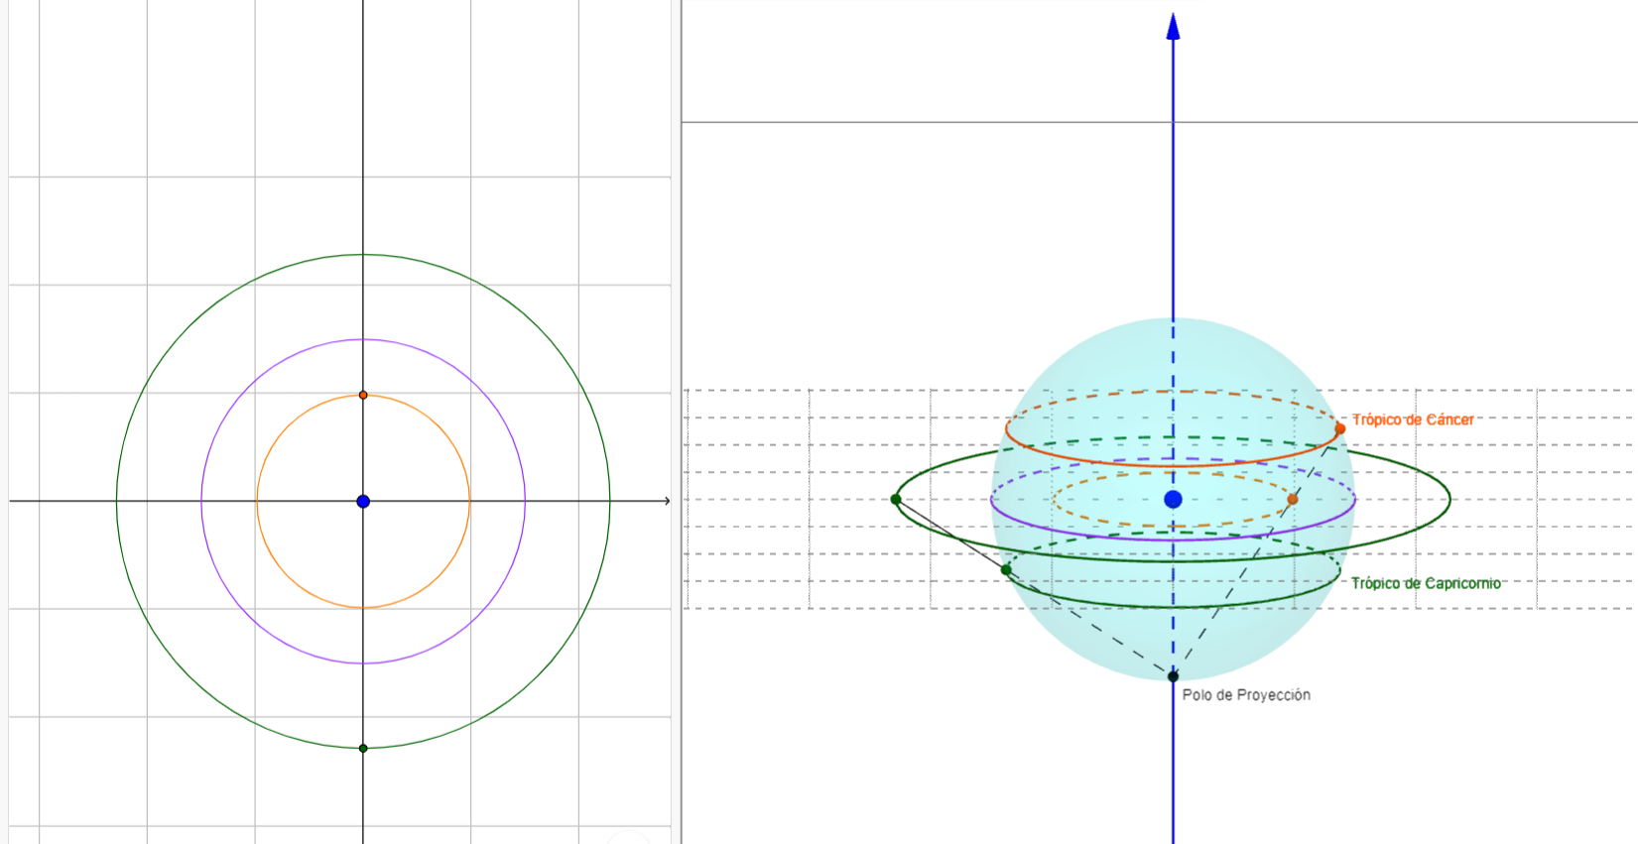This screenshot has width=1638, height=844.
Task: Select the green point at bottom of 2D green circle
Action: point(363,748)
